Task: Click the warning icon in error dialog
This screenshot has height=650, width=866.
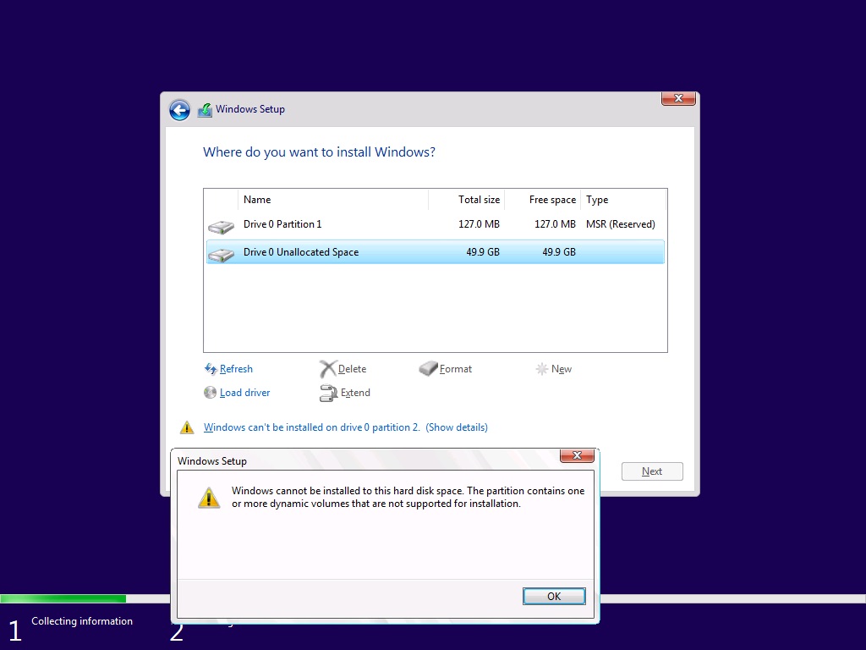Action: pos(209,498)
